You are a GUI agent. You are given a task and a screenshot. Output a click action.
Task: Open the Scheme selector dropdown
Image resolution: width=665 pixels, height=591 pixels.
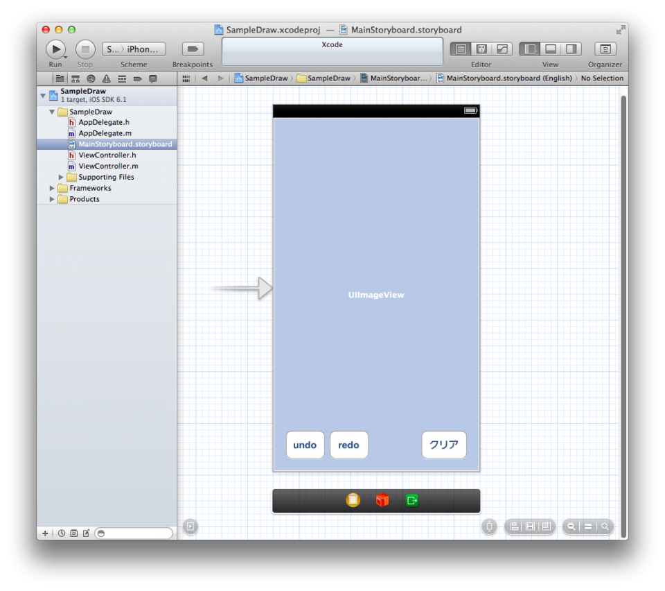(134, 49)
